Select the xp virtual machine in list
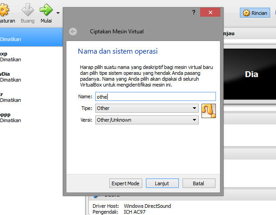This screenshot has height=215, width=276. 31,56
